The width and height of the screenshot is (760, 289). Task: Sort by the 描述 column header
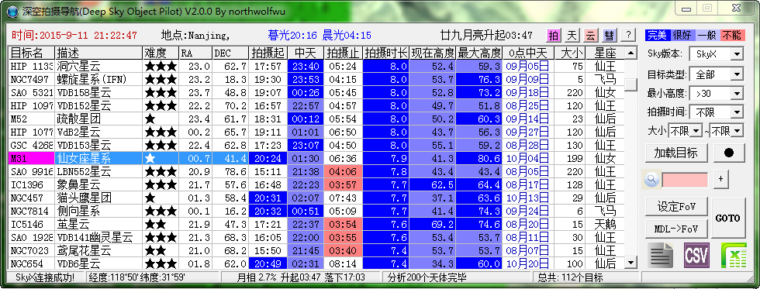[99, 53]
